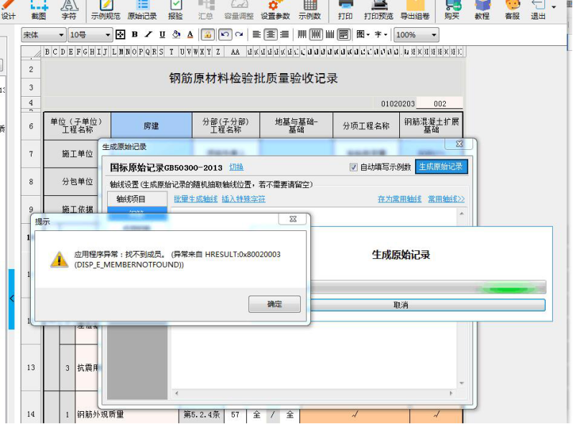Open 设置参数 settings icon
This screenshot has height=424, width=573.
click(275, 9)
